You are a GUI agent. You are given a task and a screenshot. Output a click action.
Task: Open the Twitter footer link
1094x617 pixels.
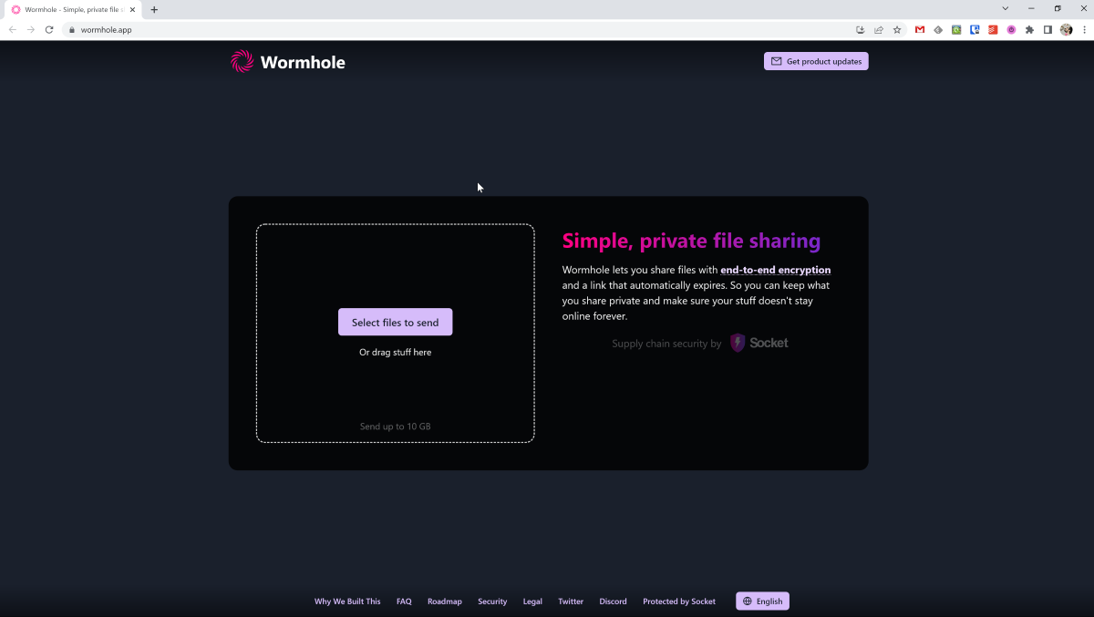click(571, 602)
